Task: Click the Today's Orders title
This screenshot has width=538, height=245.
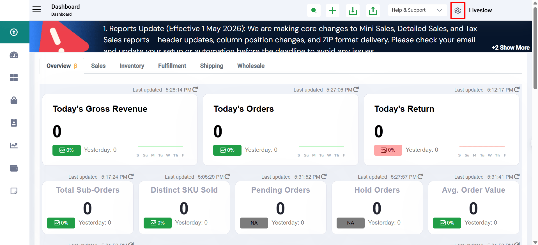Action: coord(243,109)
